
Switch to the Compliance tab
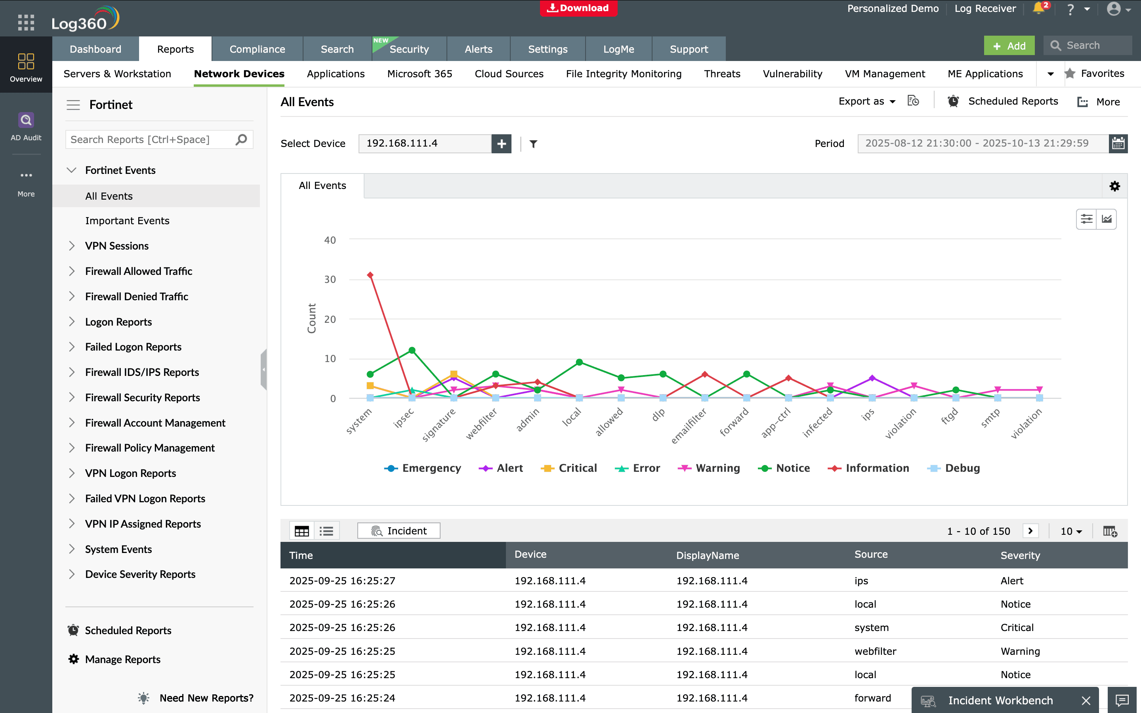pos(257,49)
